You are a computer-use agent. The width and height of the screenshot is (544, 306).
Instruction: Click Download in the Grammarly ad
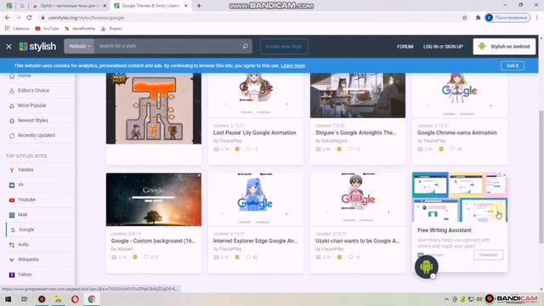(488, 255)
